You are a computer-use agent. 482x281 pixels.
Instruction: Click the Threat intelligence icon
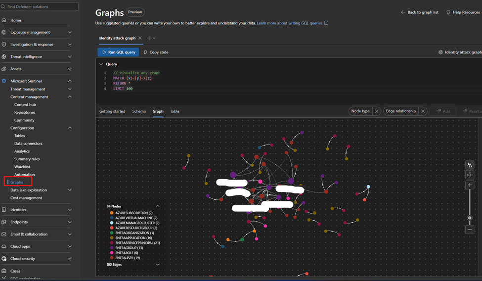click(4, 56)
